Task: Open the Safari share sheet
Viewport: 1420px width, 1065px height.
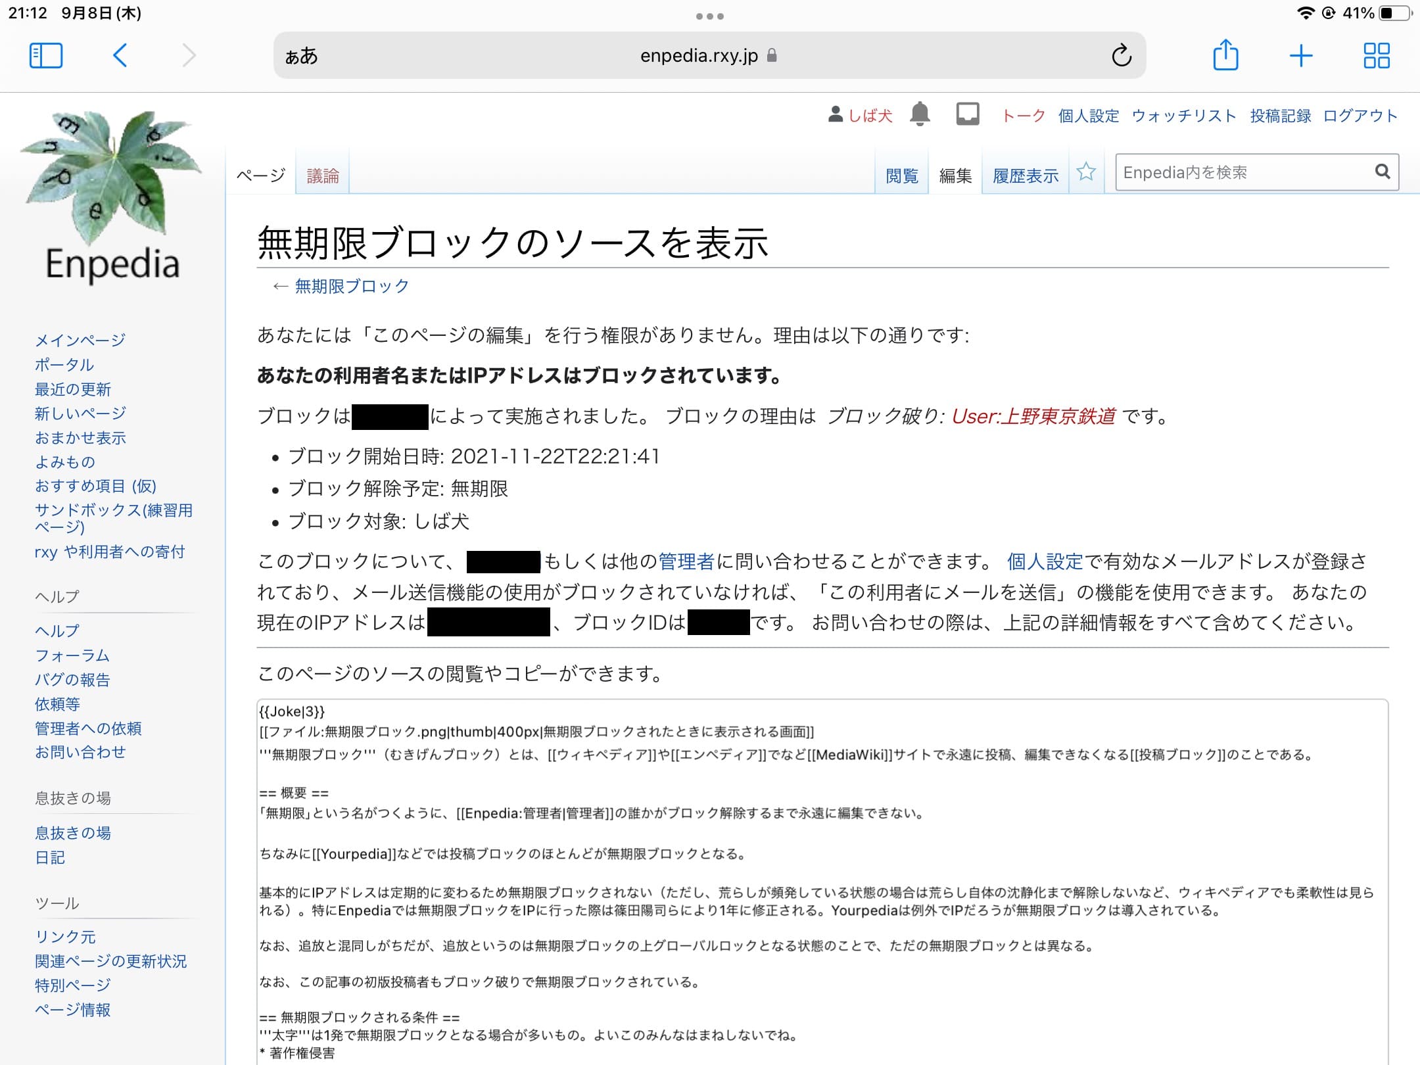Action: (1225, 55)
